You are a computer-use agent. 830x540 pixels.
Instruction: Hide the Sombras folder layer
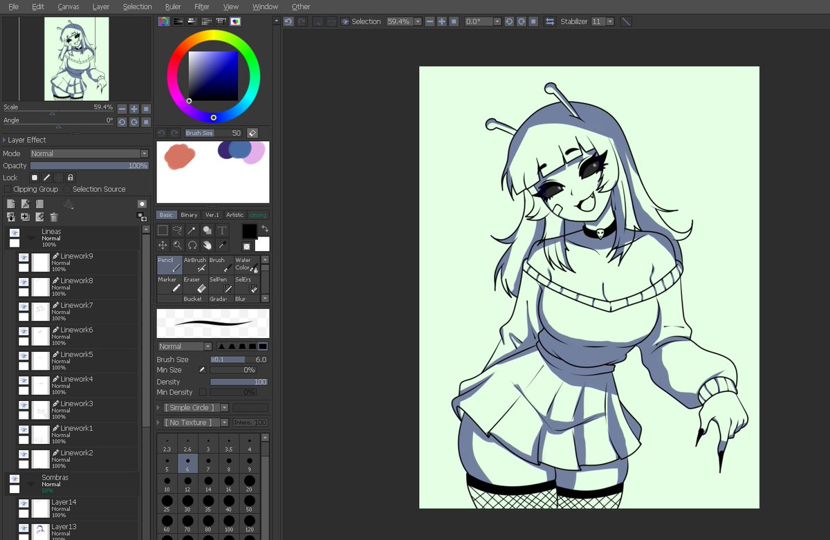15,479
